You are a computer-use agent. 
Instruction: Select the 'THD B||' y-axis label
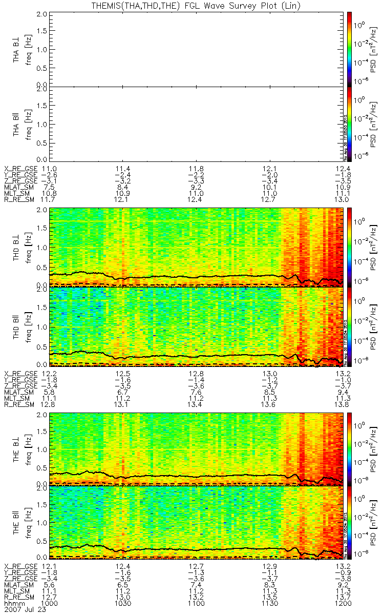(16, 327)
